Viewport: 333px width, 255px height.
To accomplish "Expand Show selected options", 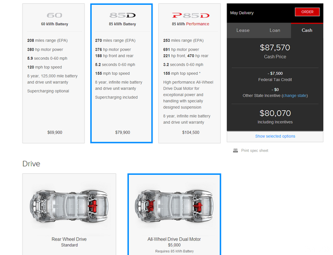I will coord(275,136).
